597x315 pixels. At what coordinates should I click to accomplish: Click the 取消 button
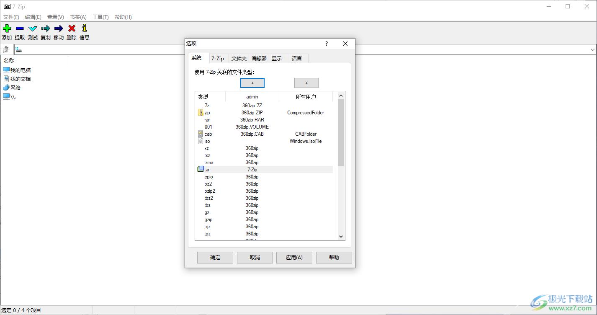tap(255, 258)
